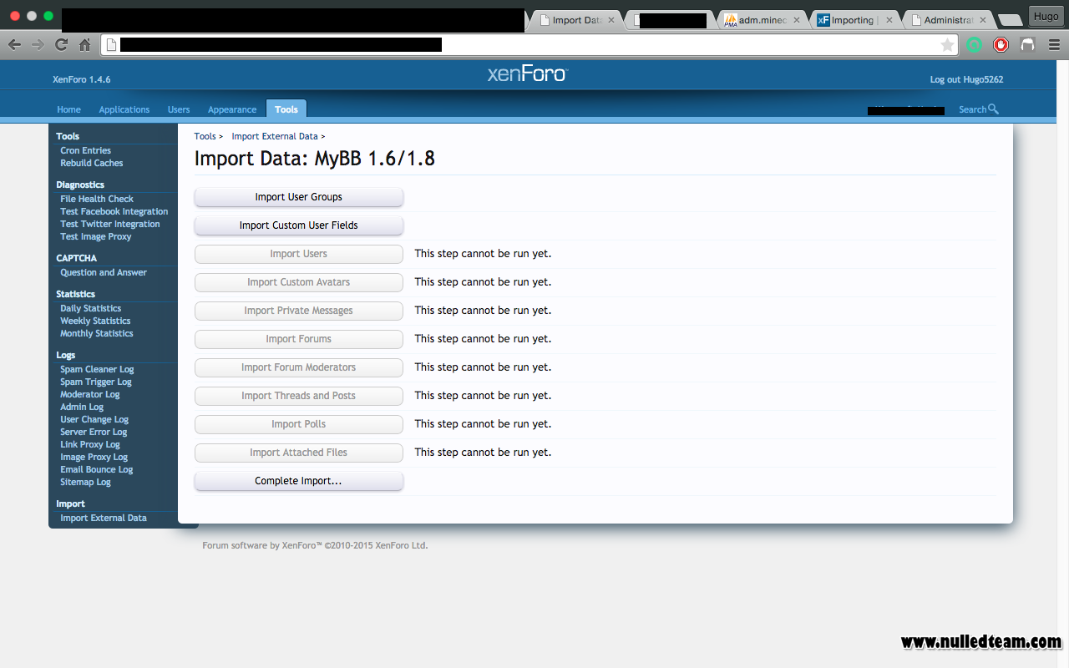This screenshot has height=668, width=1069.
Task: Open Spam Trigger Log
Action: coord(95,382)
